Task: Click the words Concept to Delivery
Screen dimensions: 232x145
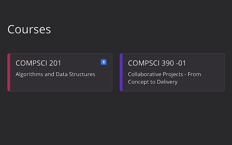Action: (153, 82)
